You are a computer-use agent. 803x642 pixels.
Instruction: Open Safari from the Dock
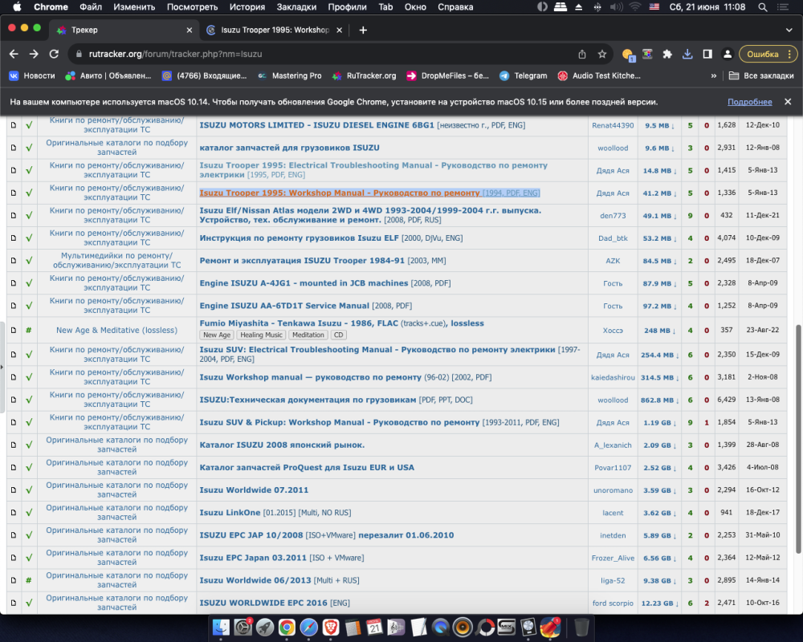pyautogui.click(x=309, y=627)
